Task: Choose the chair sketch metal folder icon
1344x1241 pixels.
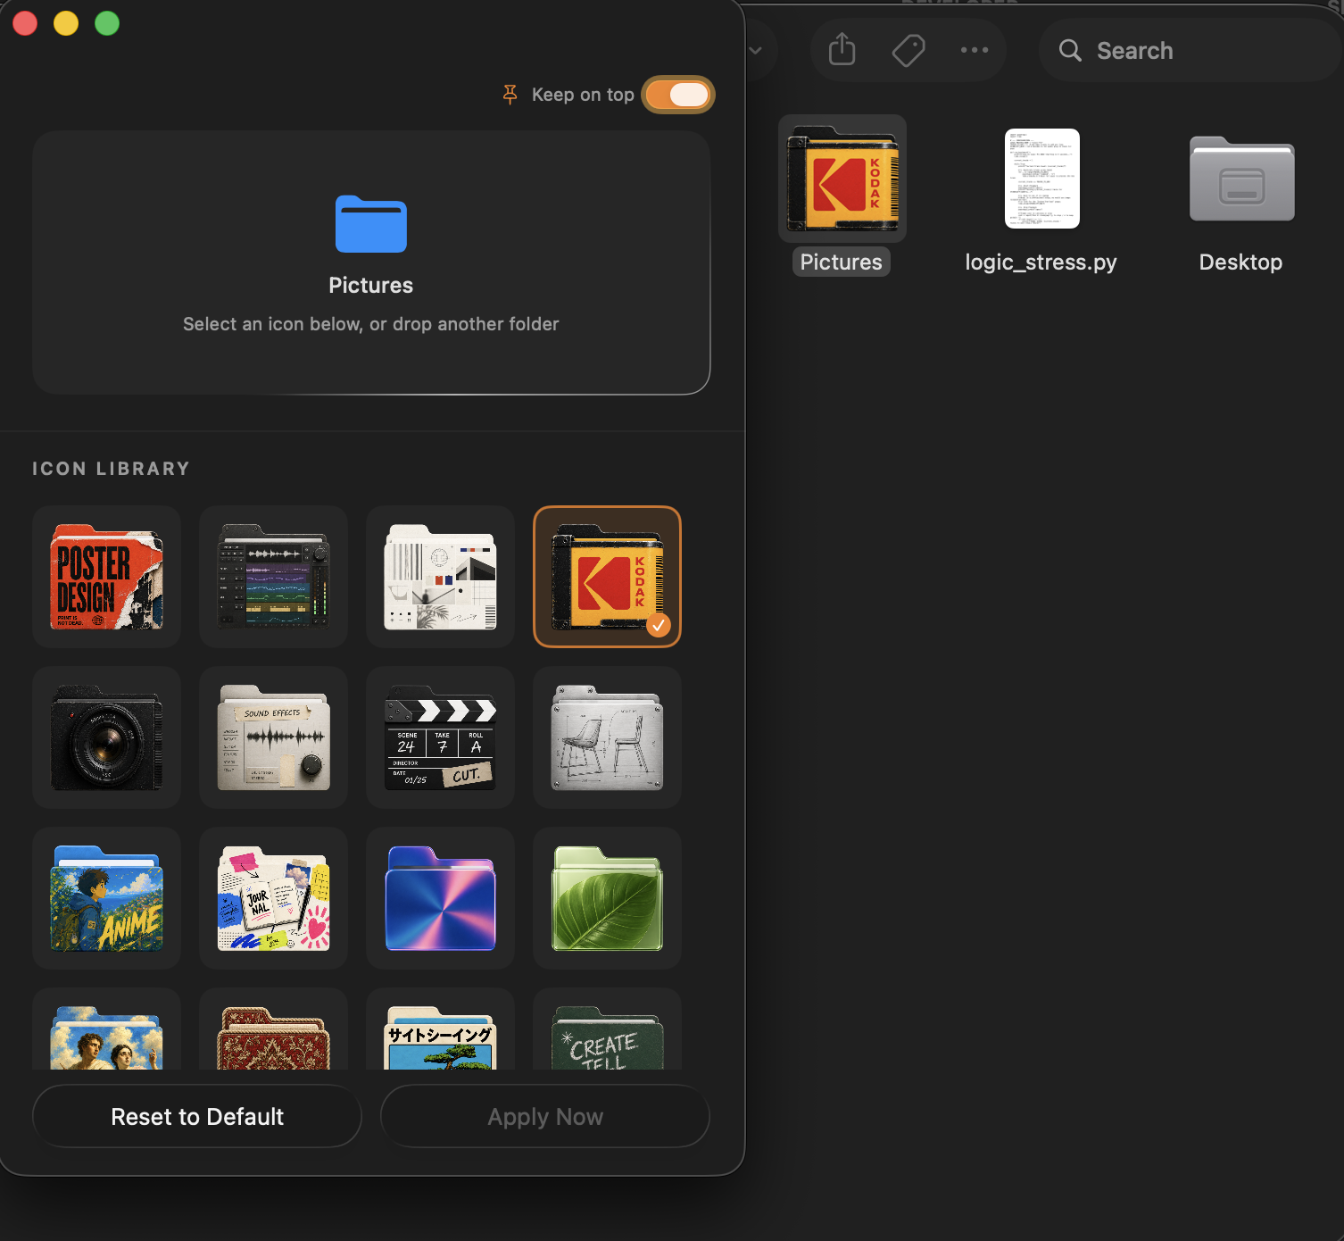Action: [x=607, y=737]
